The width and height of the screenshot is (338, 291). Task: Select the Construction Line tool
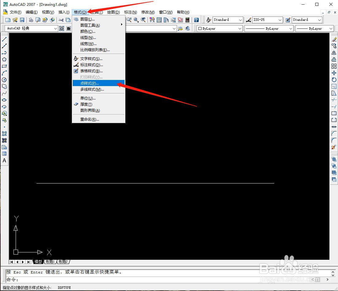point(4,46)
